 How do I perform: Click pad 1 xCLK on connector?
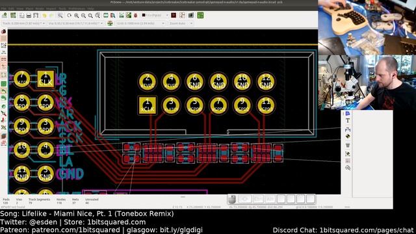click(148, 105)
